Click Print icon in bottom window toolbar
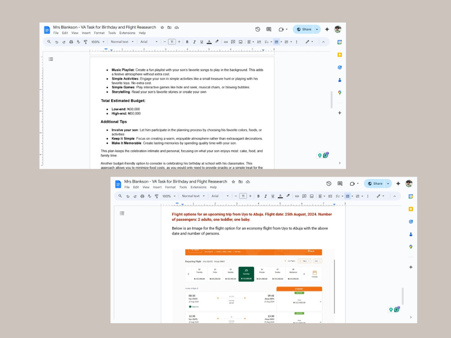Viewport: 451px width, 338px height. pos(142,196)
